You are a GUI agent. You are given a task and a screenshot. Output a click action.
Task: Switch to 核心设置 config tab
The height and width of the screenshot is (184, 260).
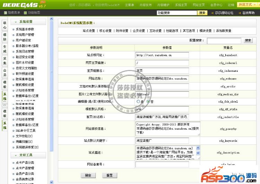point(105,30)
